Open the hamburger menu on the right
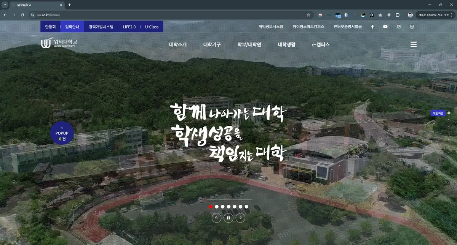Screen dimensions: 457x245 click(x=414, y=44)
